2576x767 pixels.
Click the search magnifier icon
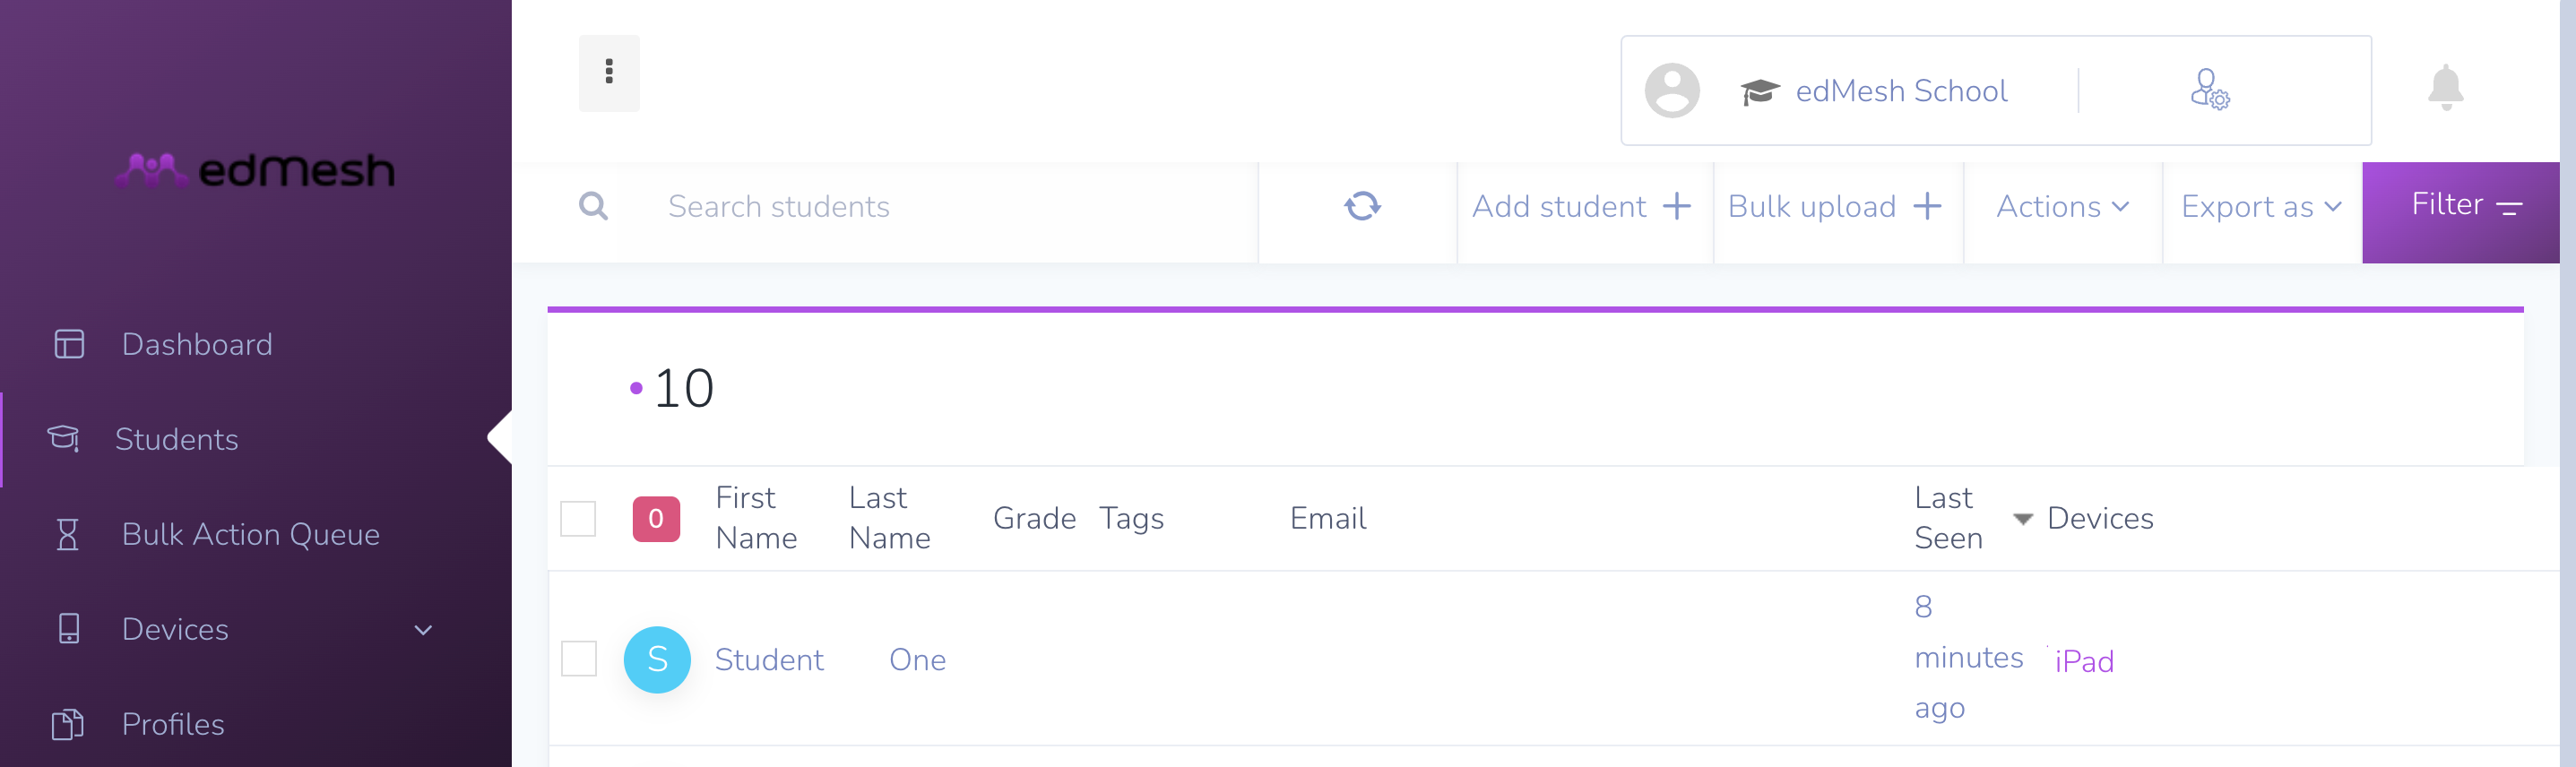(x=593, y=206)
